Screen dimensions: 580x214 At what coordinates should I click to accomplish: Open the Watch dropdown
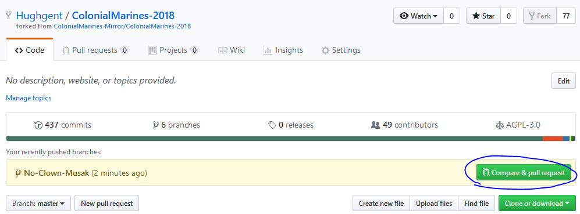[418, 16]
